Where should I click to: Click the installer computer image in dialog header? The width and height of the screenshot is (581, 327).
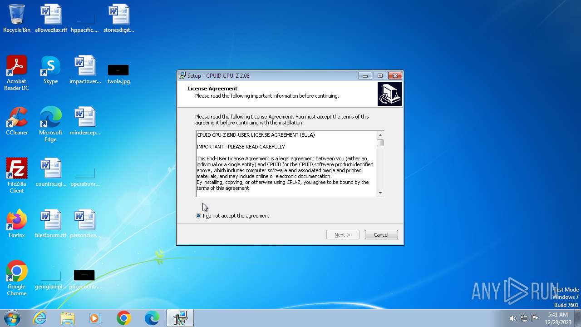389,94
